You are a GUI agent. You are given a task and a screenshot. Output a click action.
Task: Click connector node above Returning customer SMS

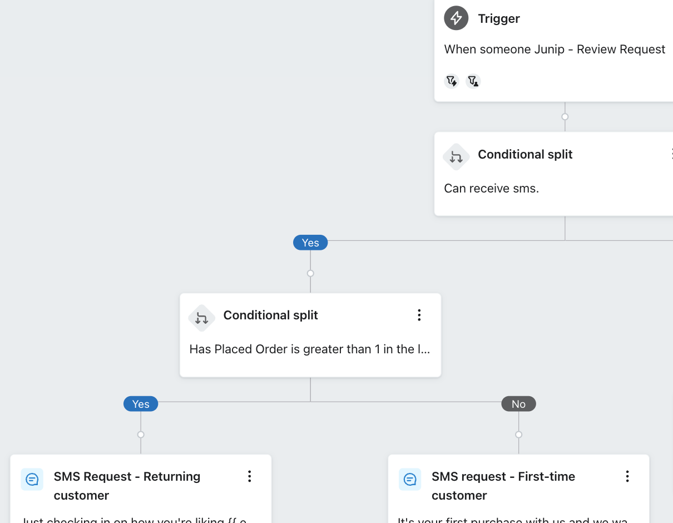[x=141, y=435]
